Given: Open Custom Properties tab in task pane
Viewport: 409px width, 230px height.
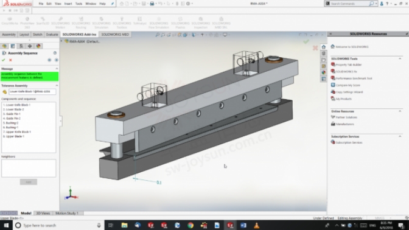Looking at the screenshot, I should (323, 78).
